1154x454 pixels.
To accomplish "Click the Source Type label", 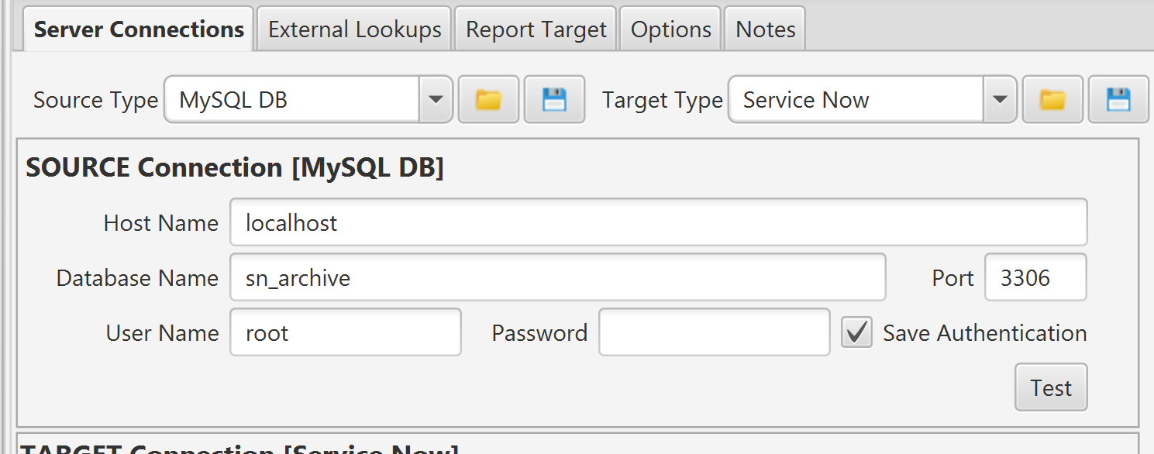I will (95, 100).
